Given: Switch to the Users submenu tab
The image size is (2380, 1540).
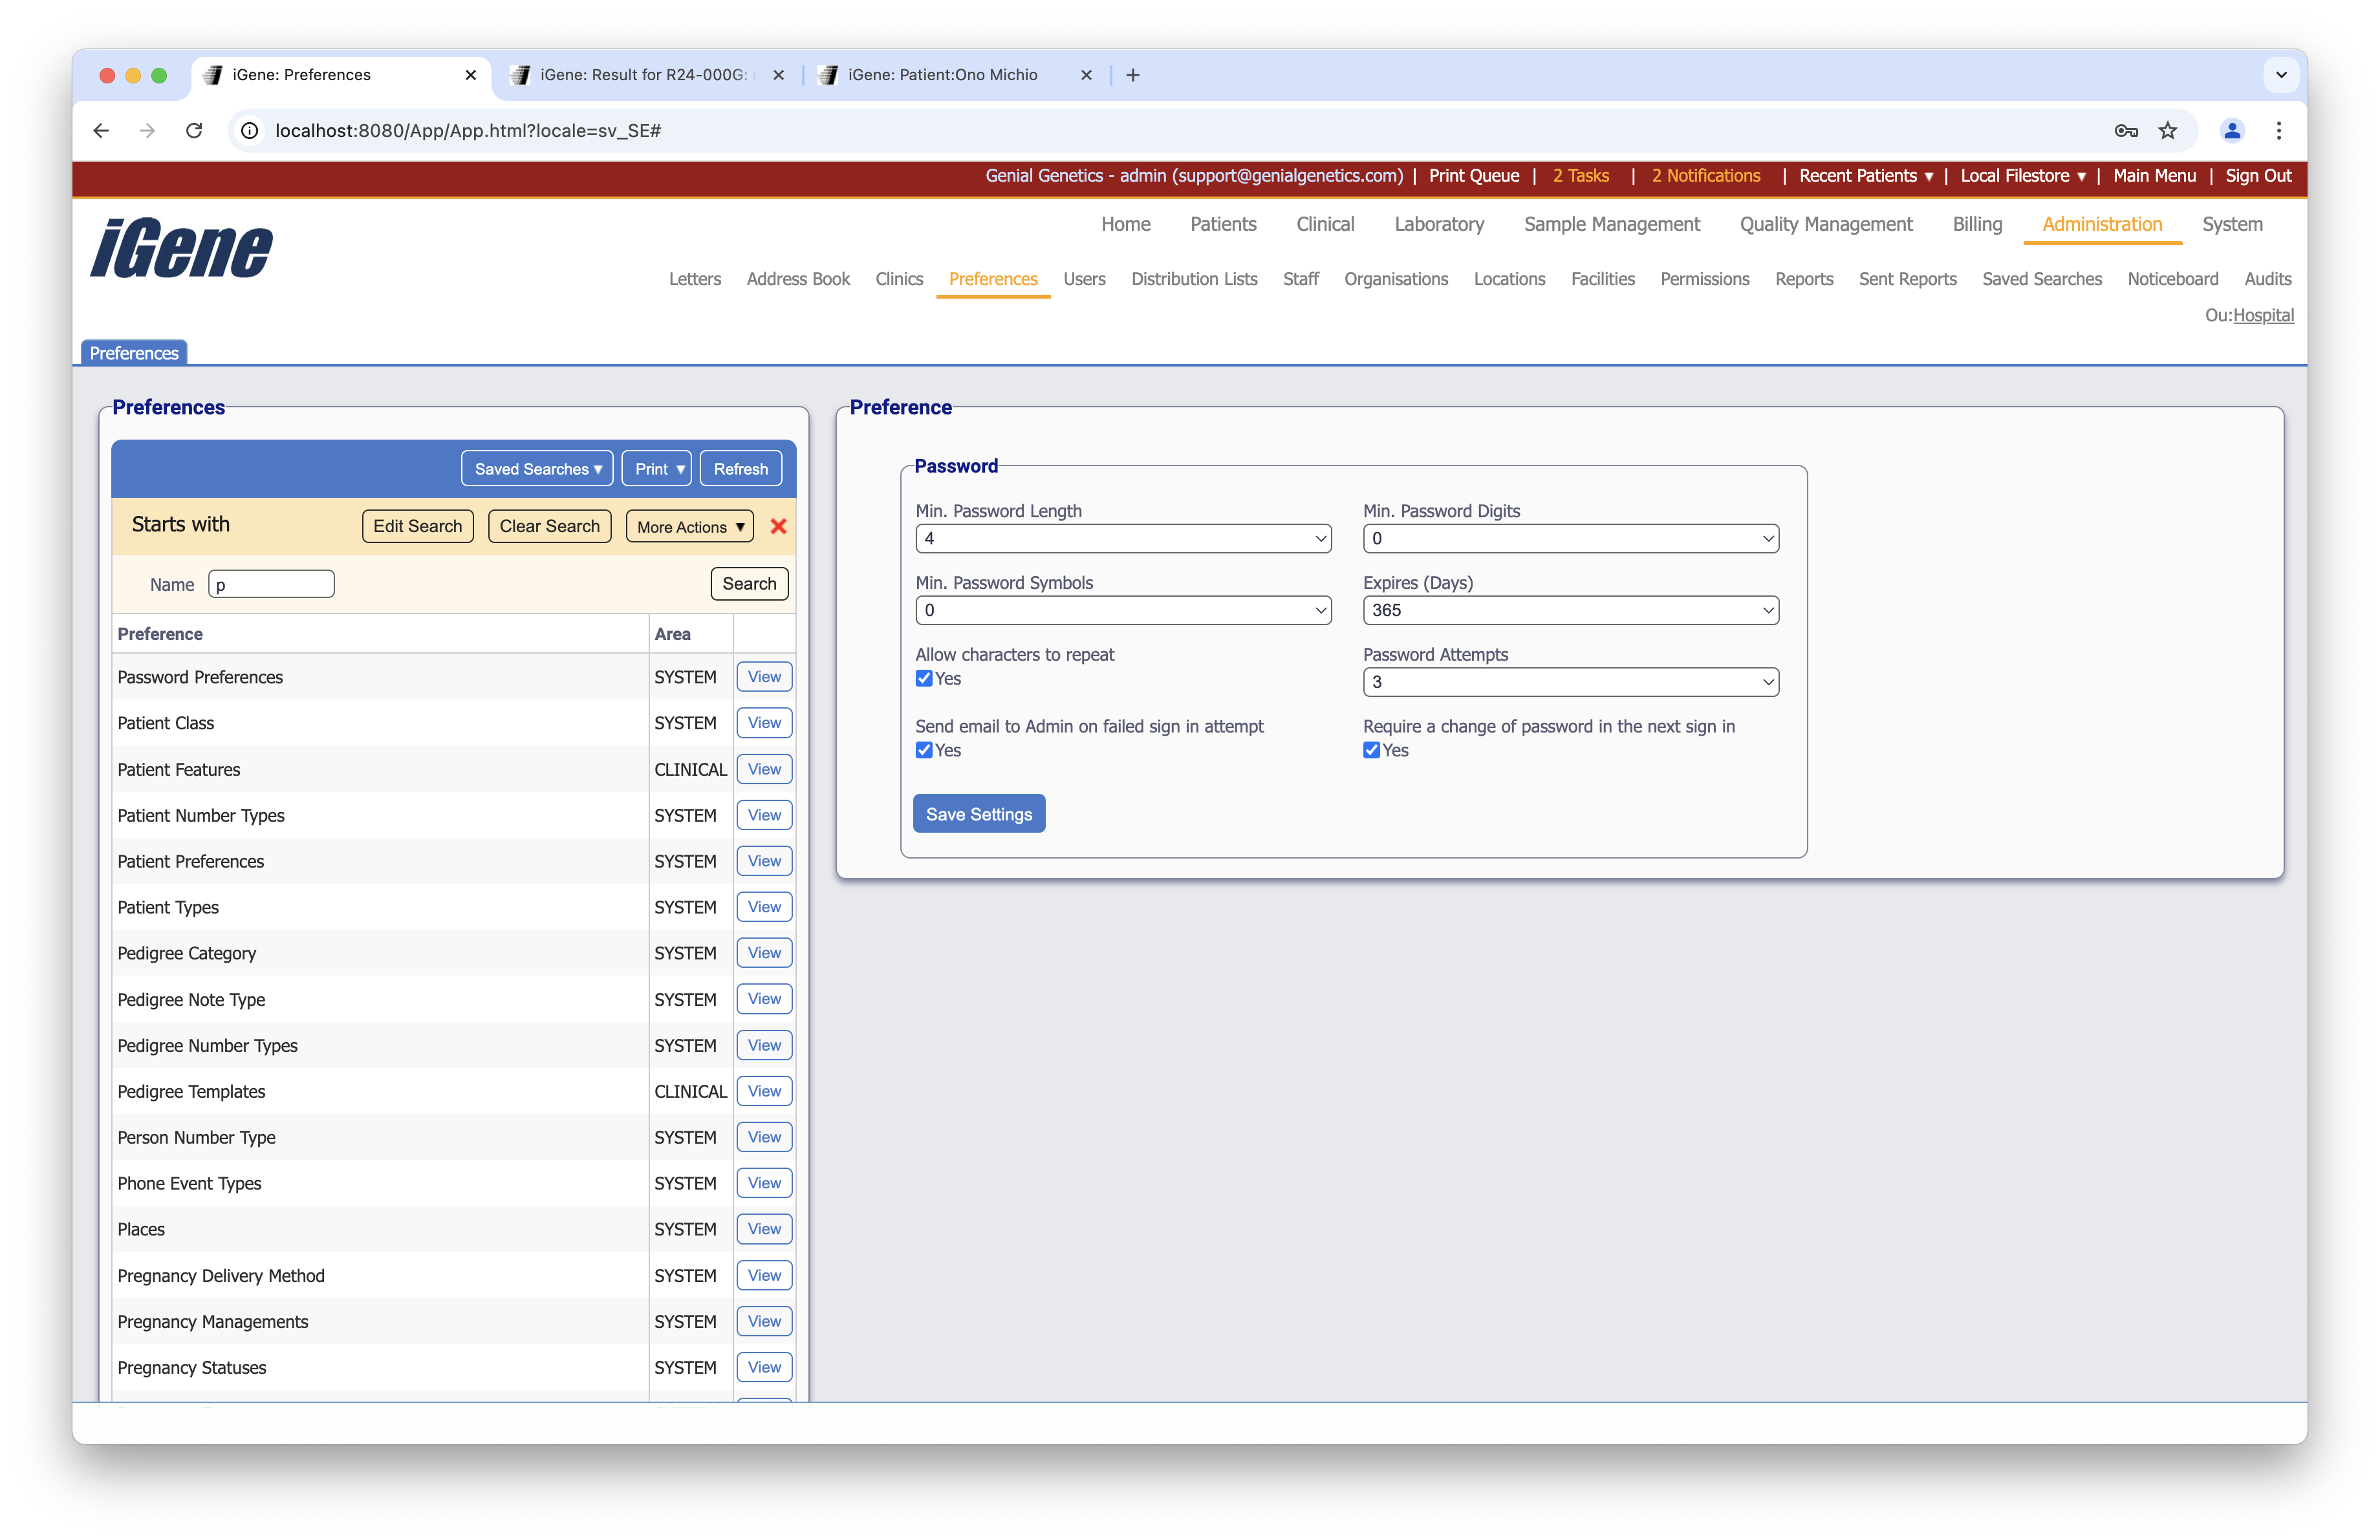Looking at the screenshot, I should pyautogui.click(x=1084, y=279).
